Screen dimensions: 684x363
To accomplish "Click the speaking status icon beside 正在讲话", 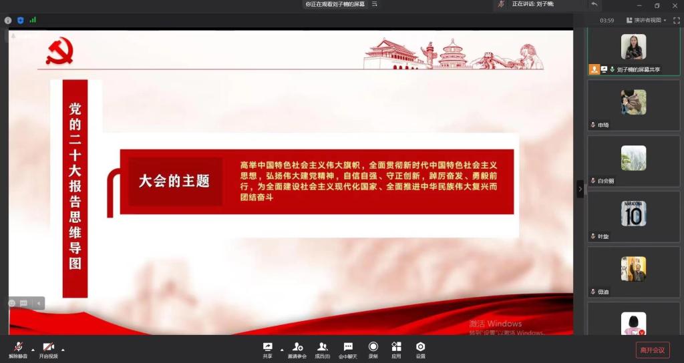I will (502, 4).
